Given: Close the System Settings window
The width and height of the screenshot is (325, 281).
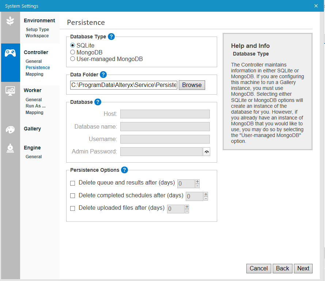Looking at the screenshot, I should coord(316,6).
